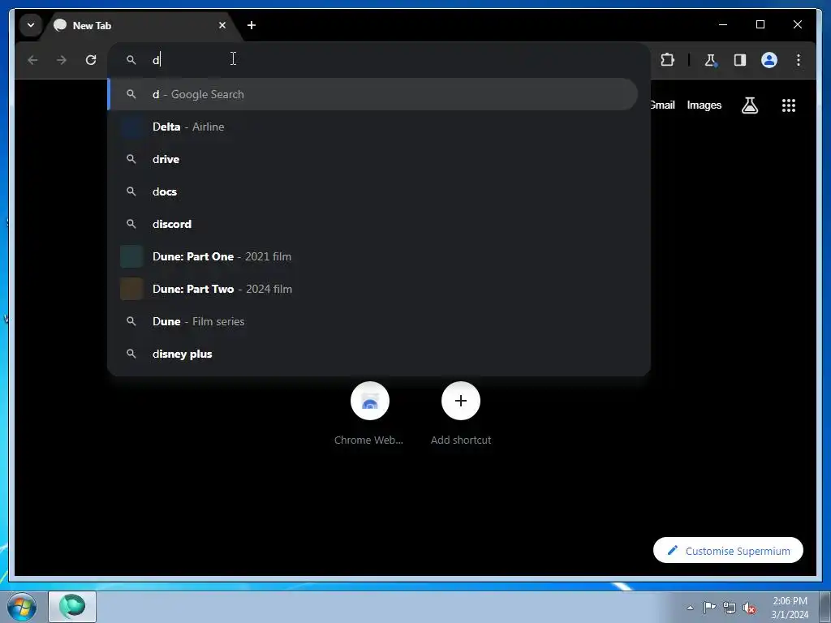Pick the 'docs' search suggestion

tap(372, 191)
